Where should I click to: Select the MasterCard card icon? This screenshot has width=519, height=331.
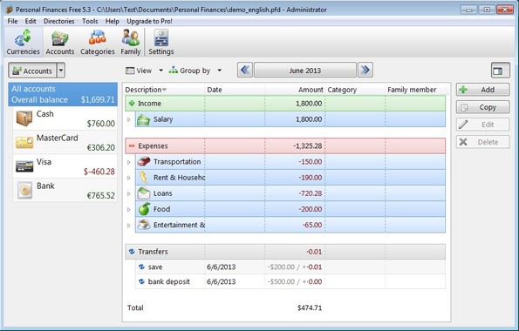[x=24, y=143]
